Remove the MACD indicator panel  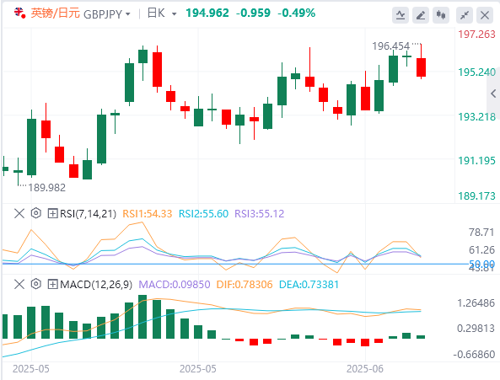(19, 284)
